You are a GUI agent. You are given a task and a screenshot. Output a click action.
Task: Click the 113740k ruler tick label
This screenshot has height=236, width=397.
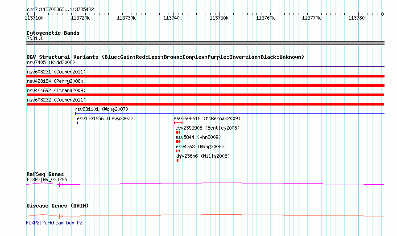click(x=173, y=18)
